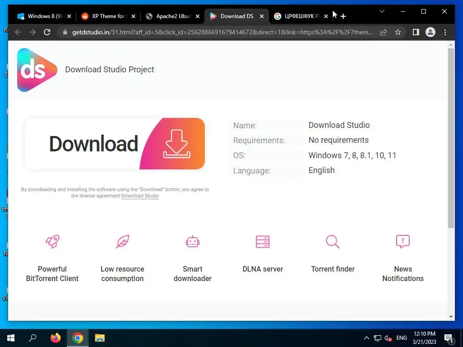Viewport: 463px width, 347px height.
Task: Click the network icon in system tray
Action: (378, 338)
